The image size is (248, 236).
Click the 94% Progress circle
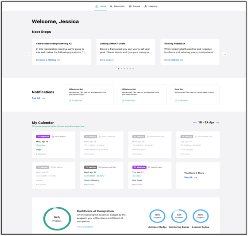[57, 218]
